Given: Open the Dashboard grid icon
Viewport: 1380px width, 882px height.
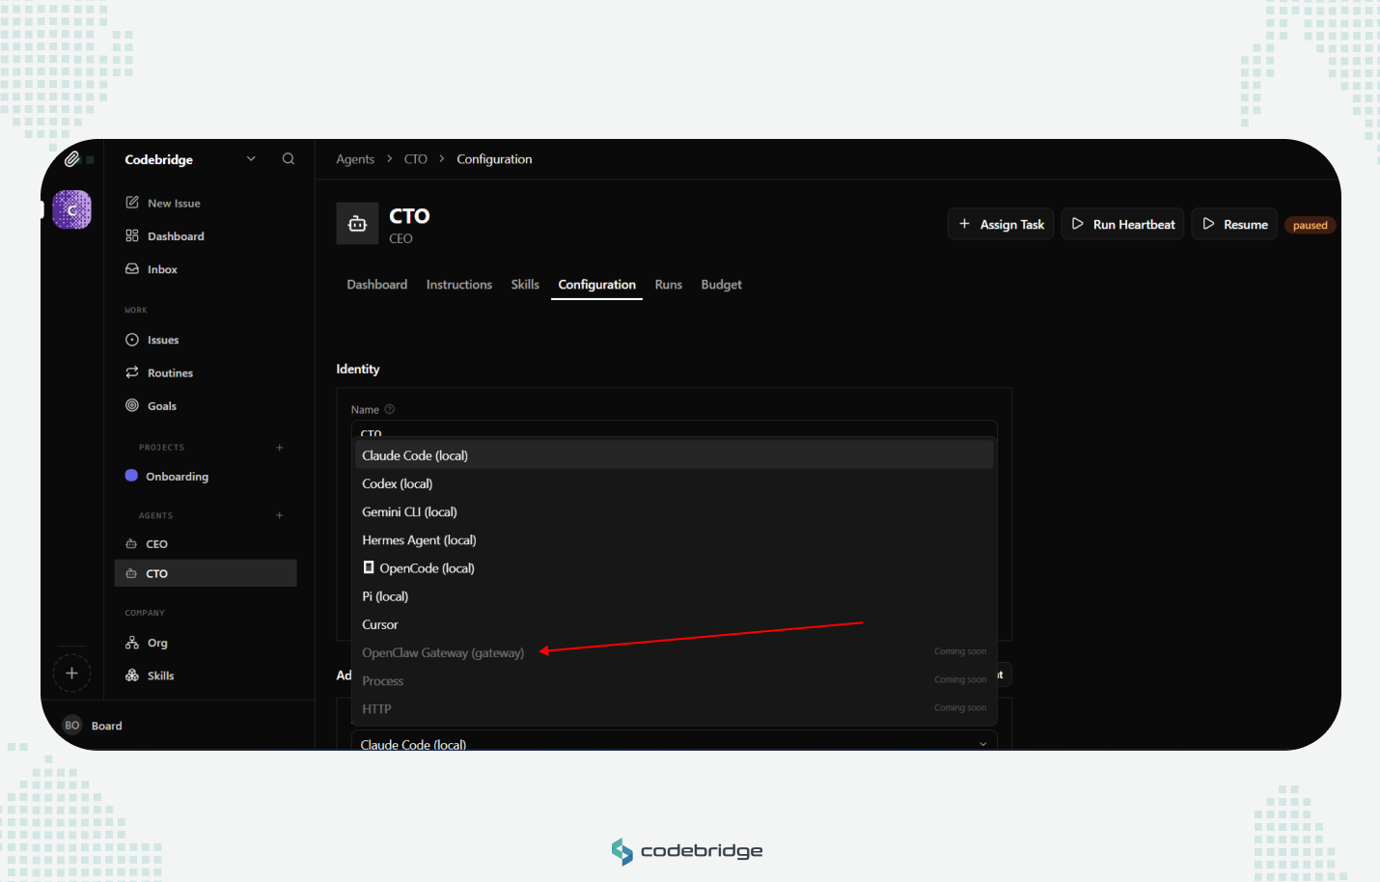Looking at the screenshot, I should [132, 235].
